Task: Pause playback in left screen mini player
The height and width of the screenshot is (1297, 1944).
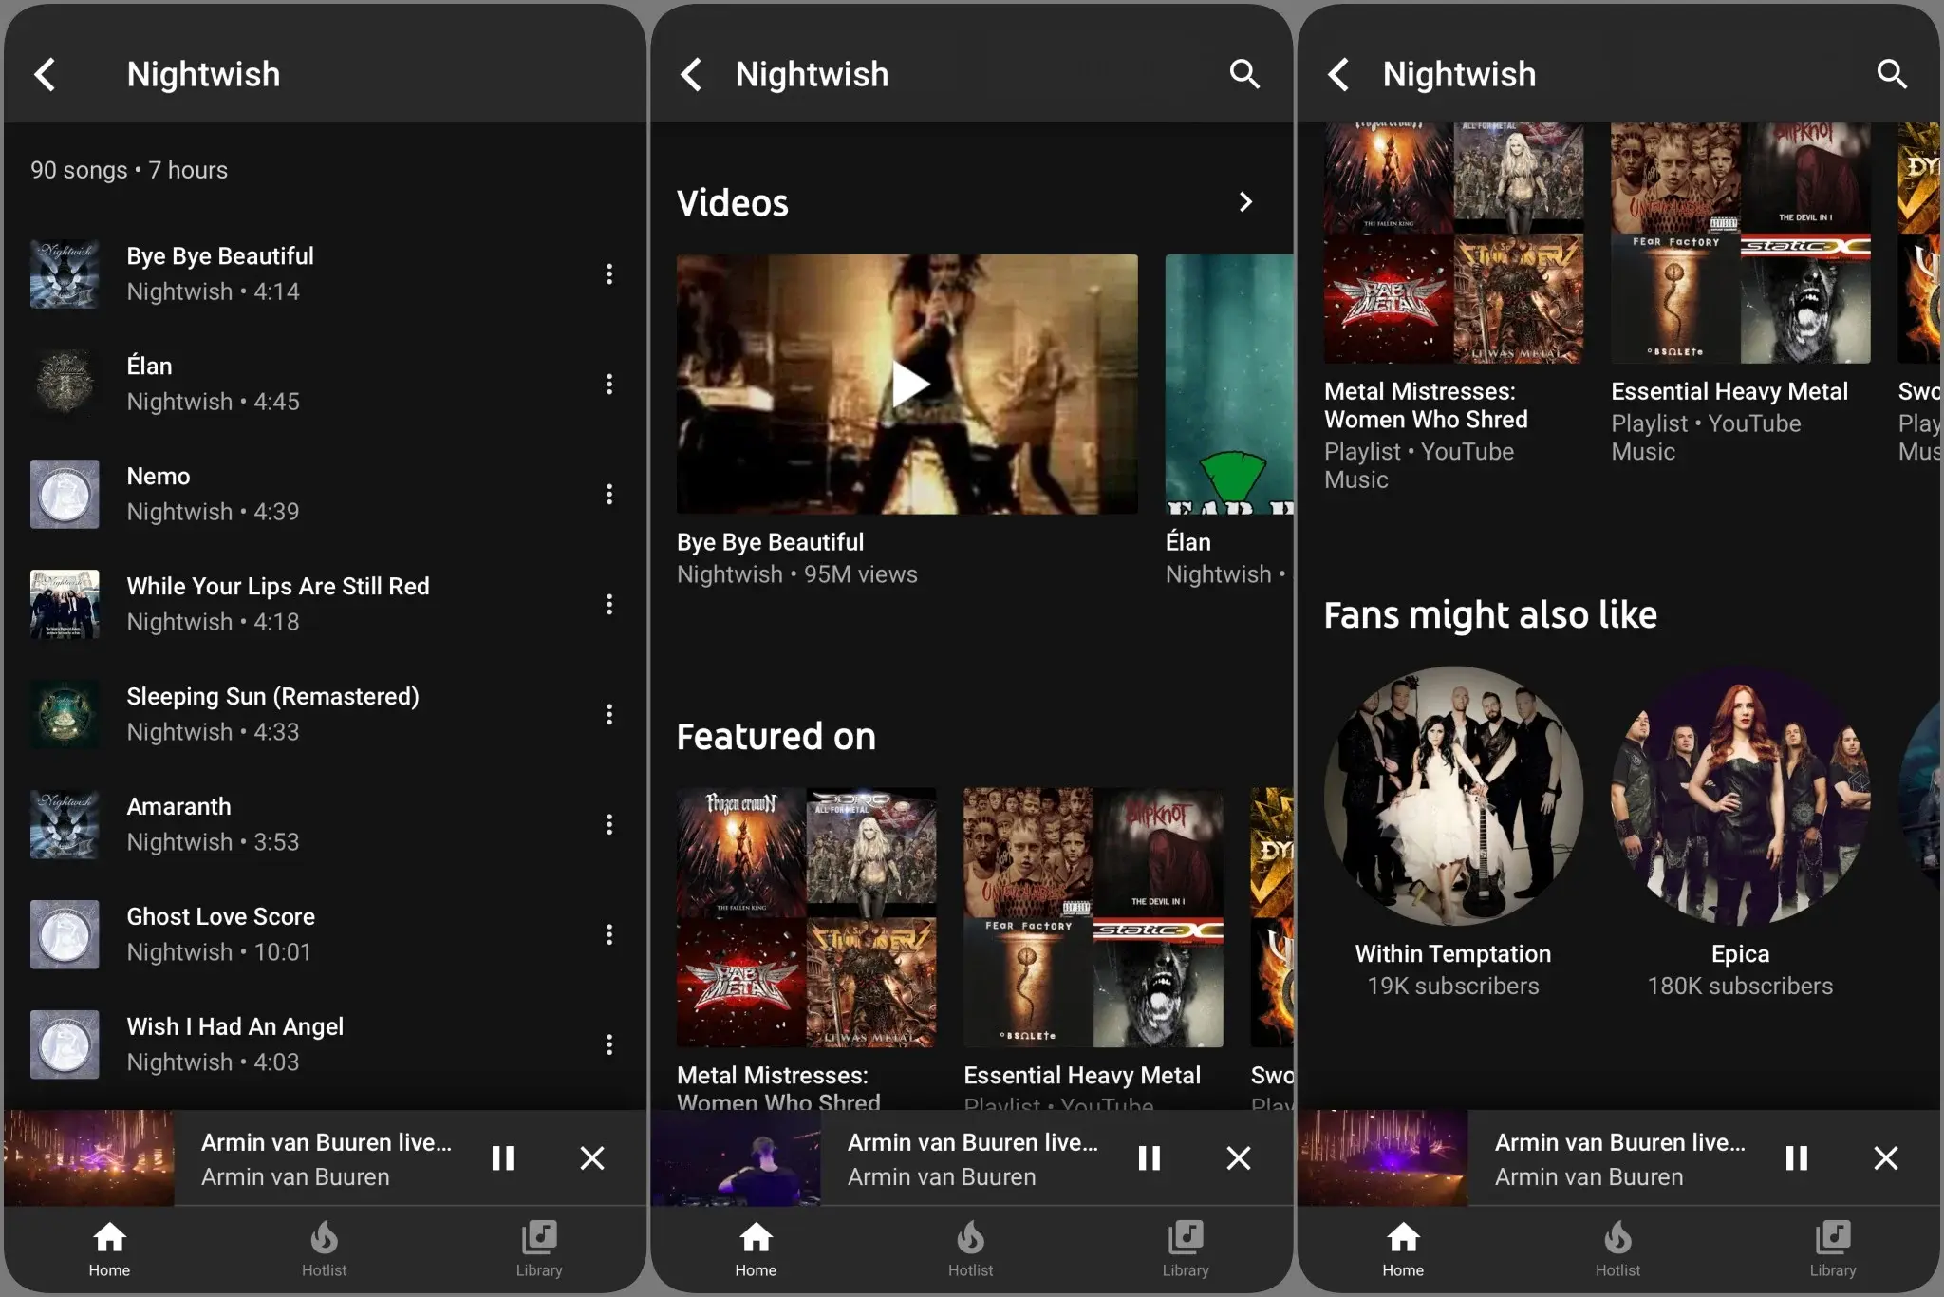Action: point(502,1158)
